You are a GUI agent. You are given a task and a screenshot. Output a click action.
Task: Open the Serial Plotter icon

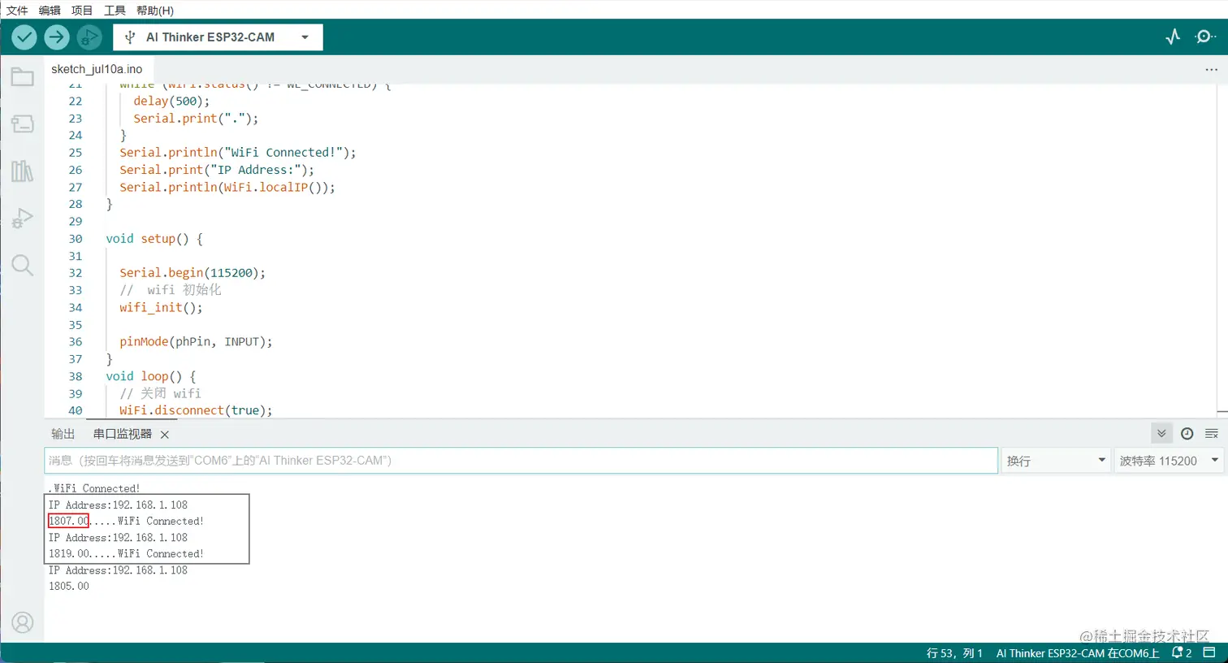coord(1173,37)
